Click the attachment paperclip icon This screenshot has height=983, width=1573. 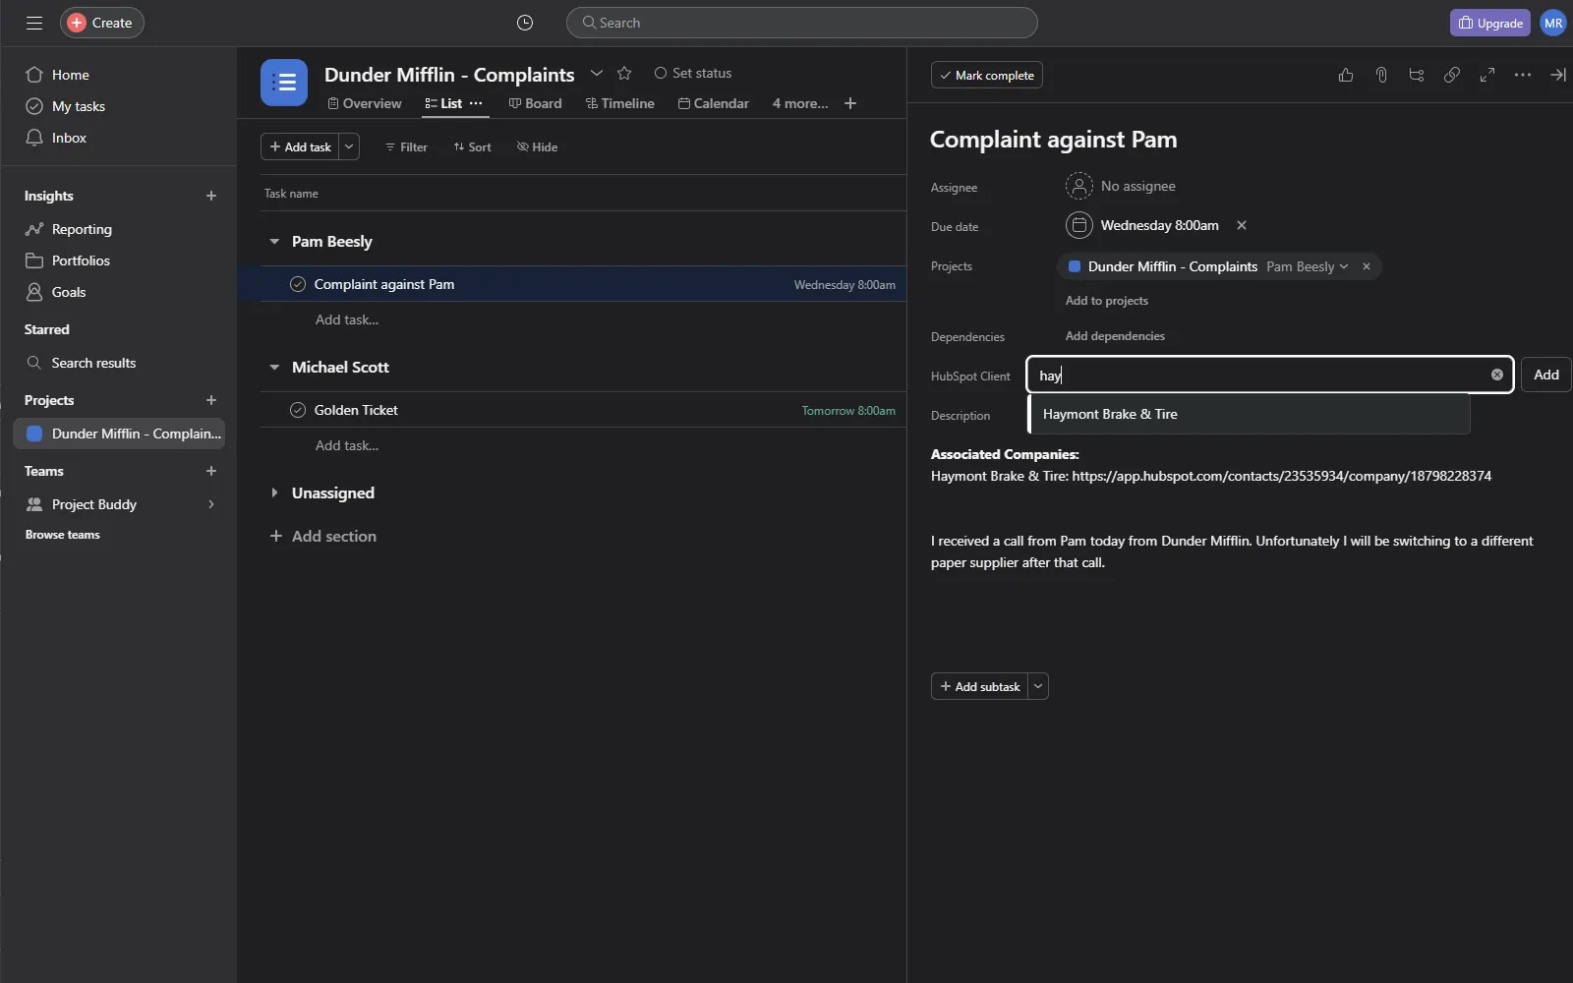(1381, 75)
